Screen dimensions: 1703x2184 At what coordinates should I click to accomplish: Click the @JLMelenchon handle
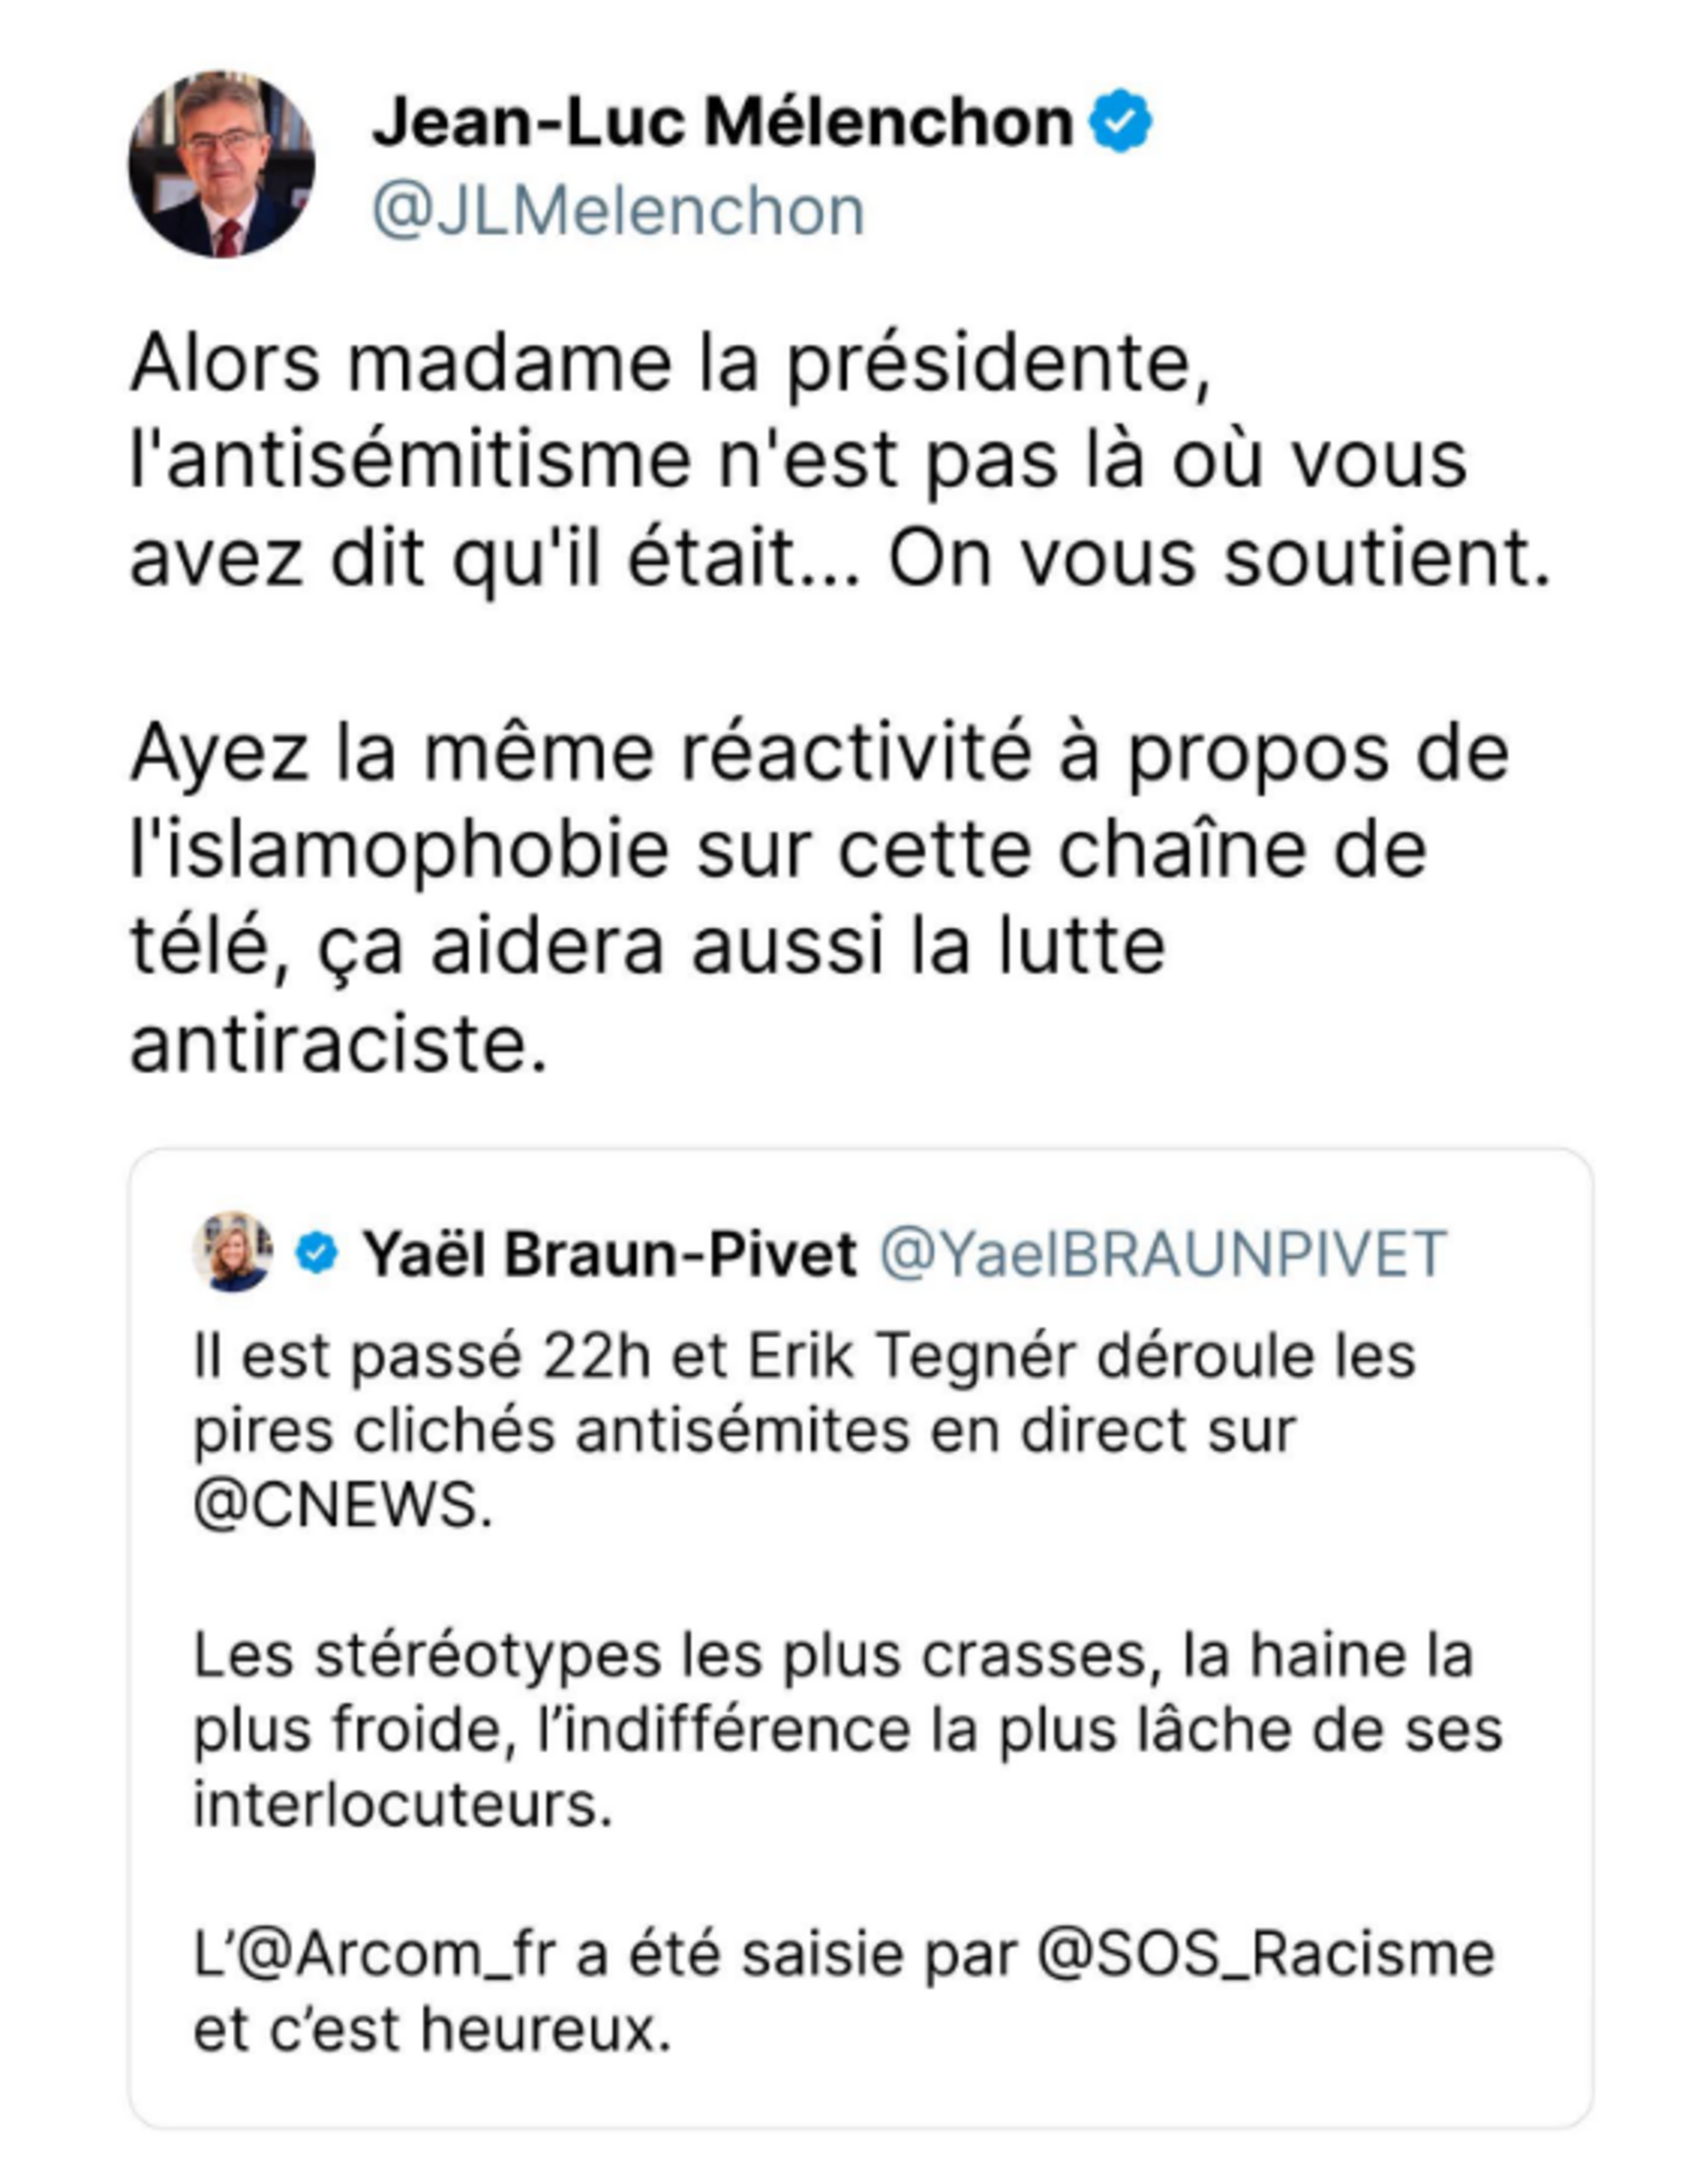pyautogui.click(x=618, y=211)
